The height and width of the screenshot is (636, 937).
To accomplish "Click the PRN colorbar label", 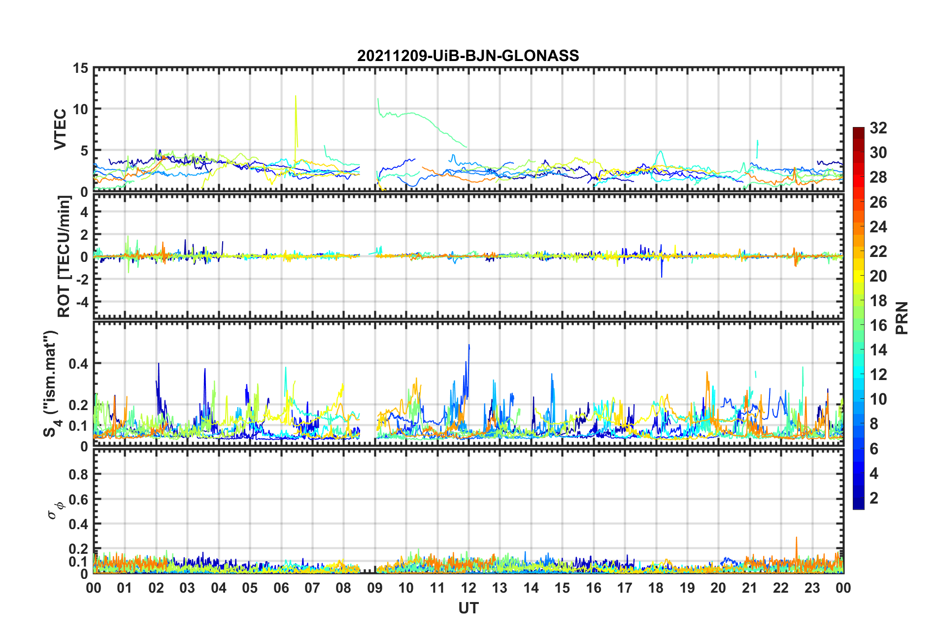I will 902,318.
